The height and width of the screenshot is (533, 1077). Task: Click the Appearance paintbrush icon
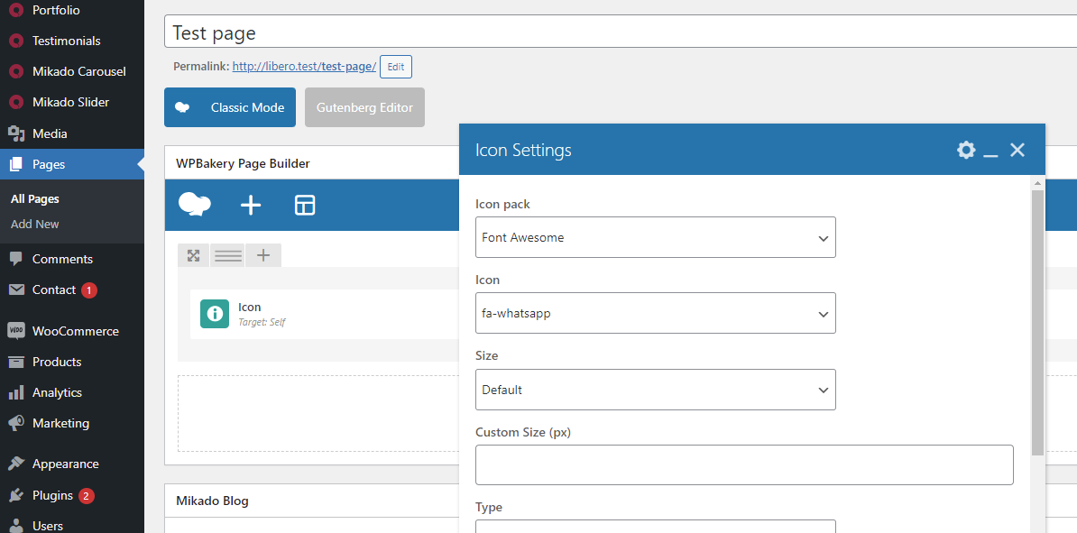[x=16, y=464]
